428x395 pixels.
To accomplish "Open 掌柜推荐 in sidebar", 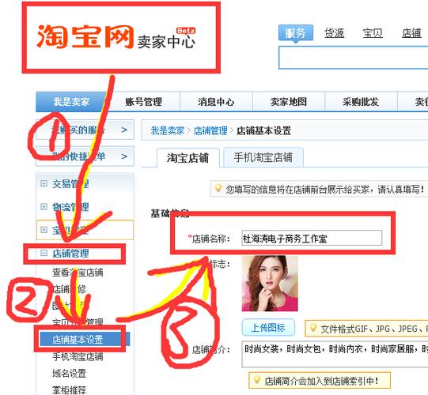I will point(69,389).
